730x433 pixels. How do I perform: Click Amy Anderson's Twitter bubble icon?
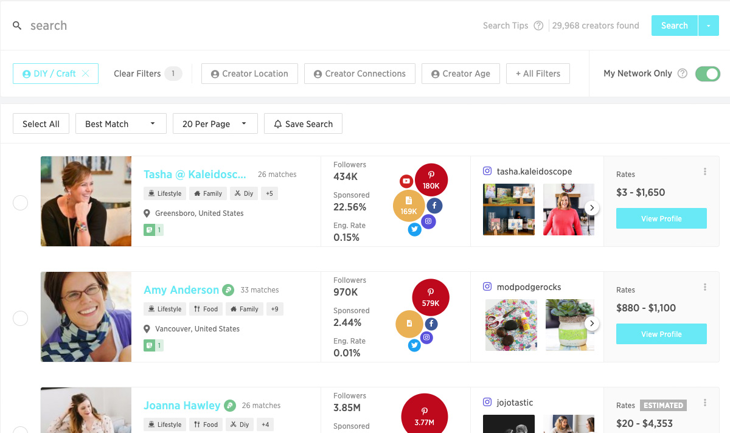tap(415, 345)
